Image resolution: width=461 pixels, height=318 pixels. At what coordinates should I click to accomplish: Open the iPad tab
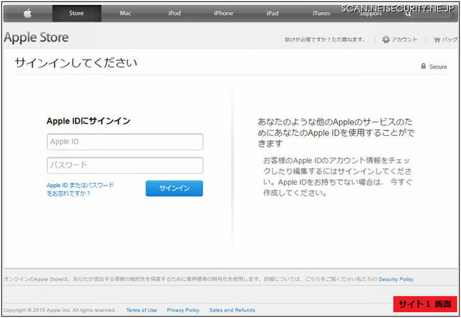coord(272,13)
